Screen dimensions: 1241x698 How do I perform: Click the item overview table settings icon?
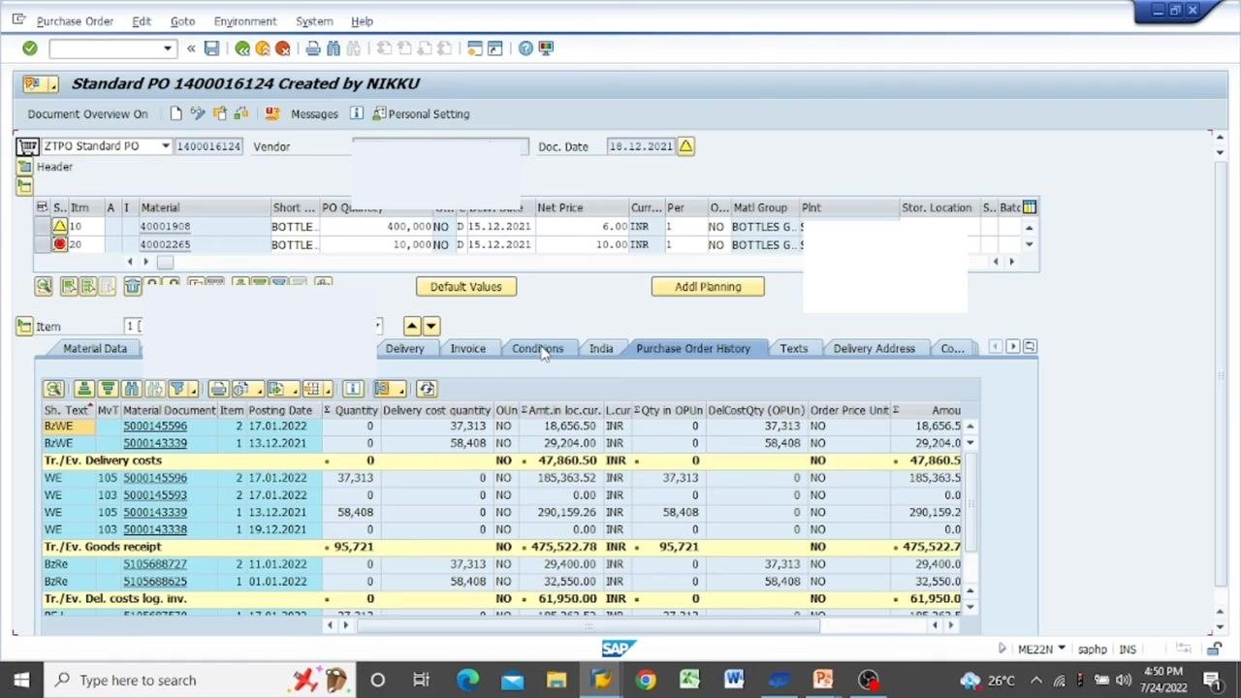point(1030,206)
